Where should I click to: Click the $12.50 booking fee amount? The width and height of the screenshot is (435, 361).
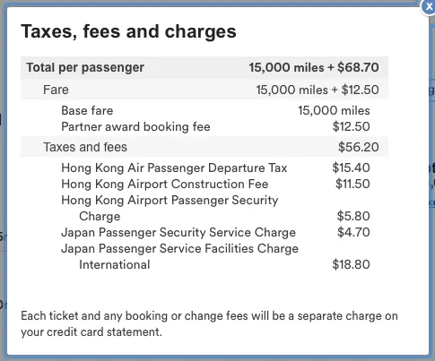coord(352,127)
